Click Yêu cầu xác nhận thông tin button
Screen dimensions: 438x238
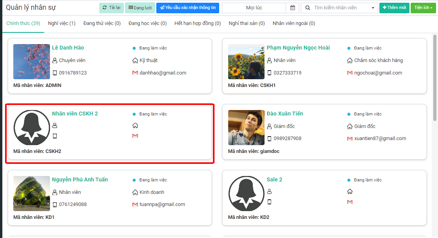pyautogui.click(x=188, y=8)
